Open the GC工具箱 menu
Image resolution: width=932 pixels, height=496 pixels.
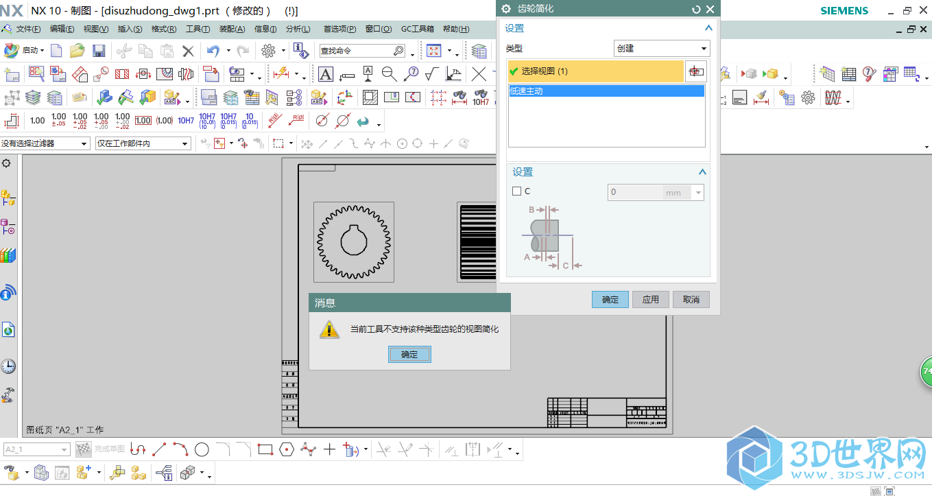pos(418,29)
